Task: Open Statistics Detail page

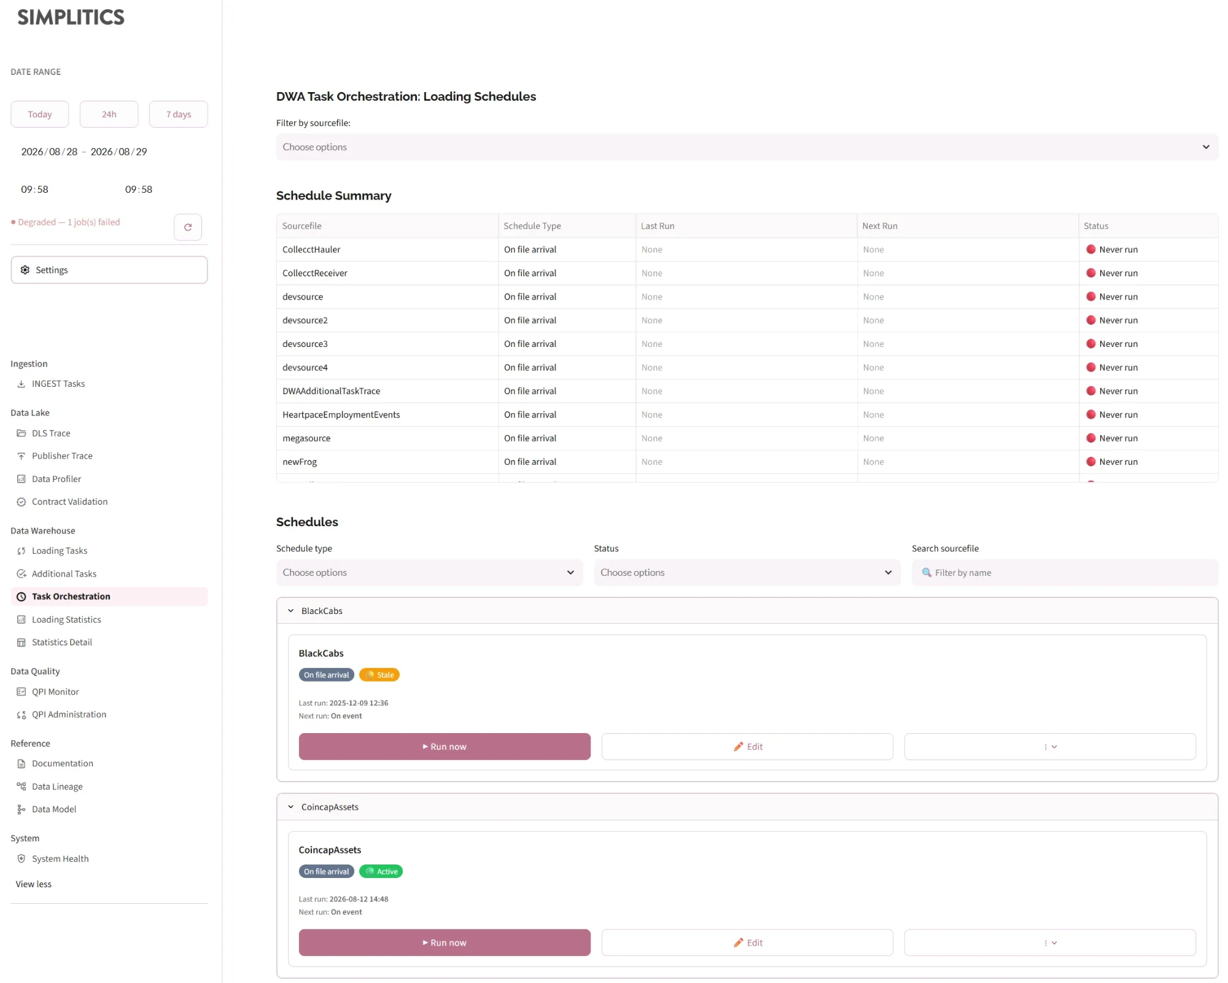Action: coord(62,642)
